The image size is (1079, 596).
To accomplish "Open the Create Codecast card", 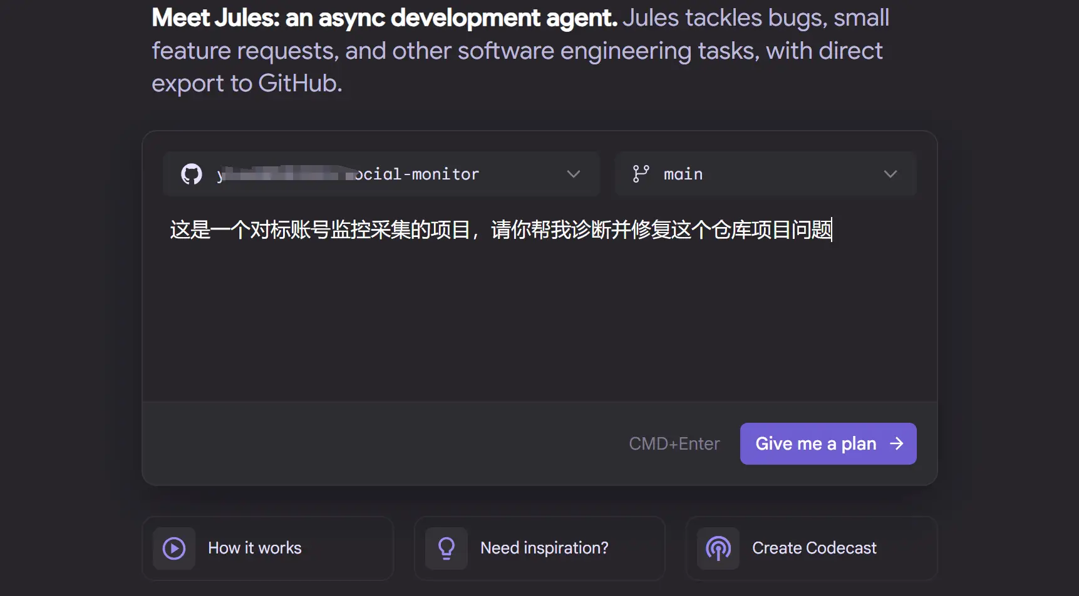I will (812, 548).
